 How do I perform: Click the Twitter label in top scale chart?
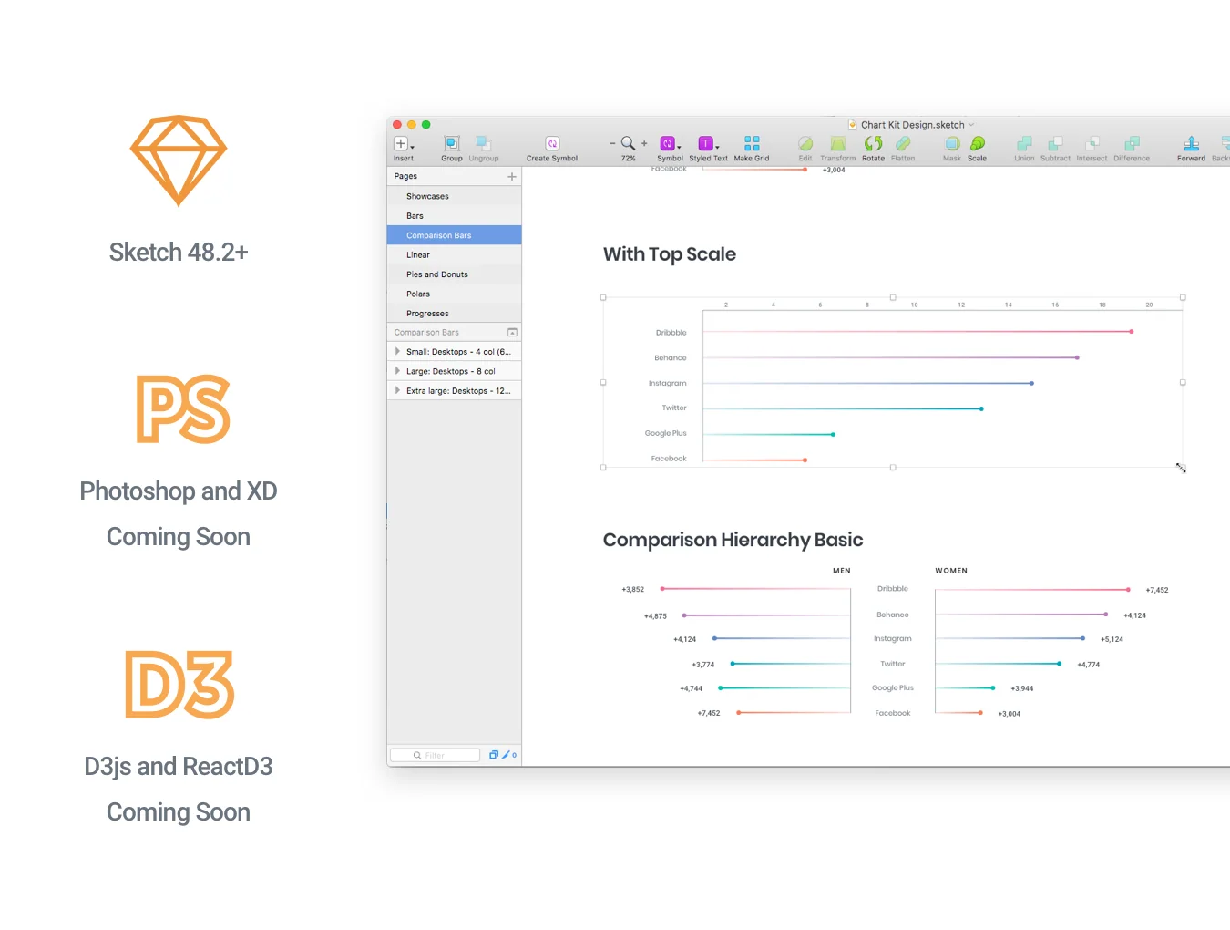coord(674,408)
